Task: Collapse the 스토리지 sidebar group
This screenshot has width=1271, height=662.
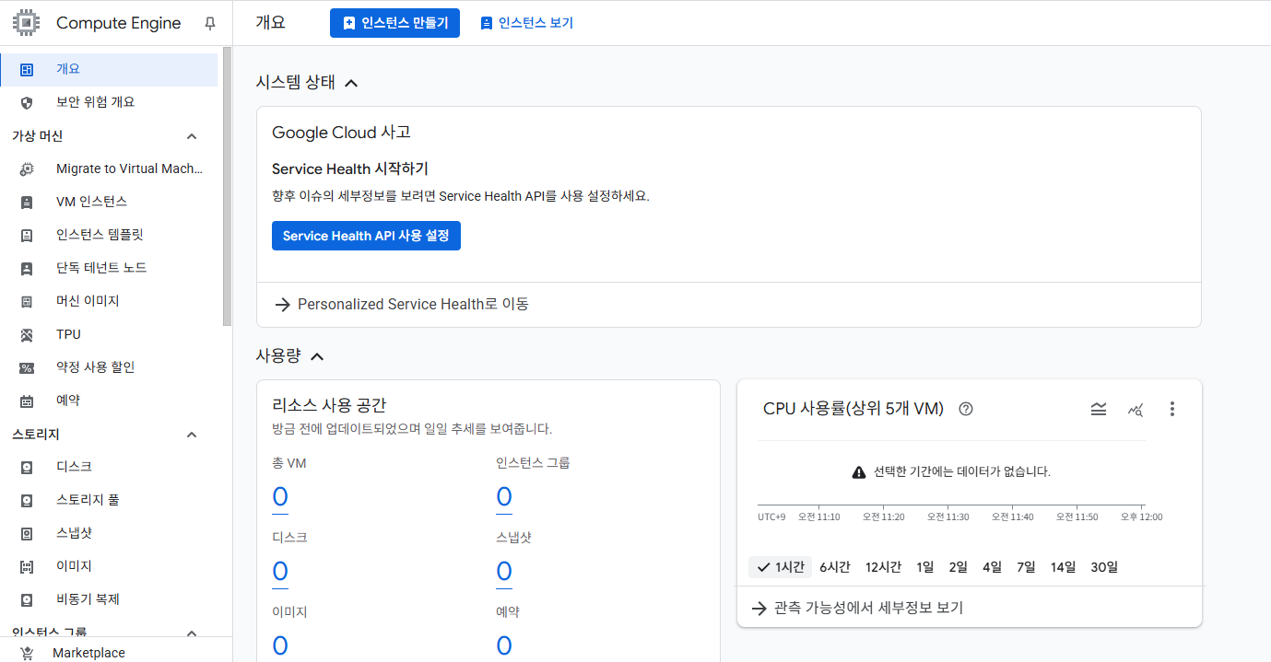Action: 192,435
